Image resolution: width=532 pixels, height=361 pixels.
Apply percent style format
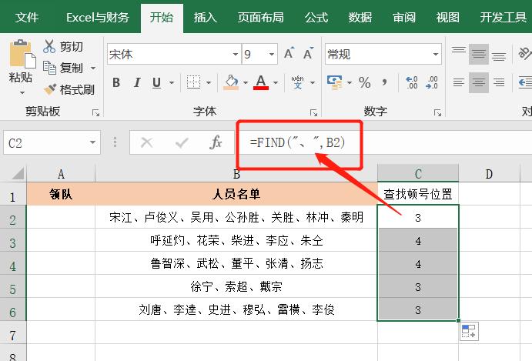point(364,82)
